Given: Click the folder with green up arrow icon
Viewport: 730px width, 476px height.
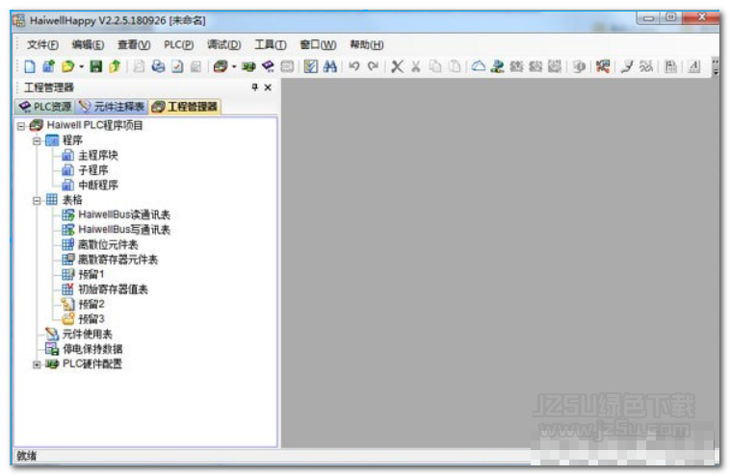Looking at the screenshot, I should pyautogui.click(x=115, y=66).
